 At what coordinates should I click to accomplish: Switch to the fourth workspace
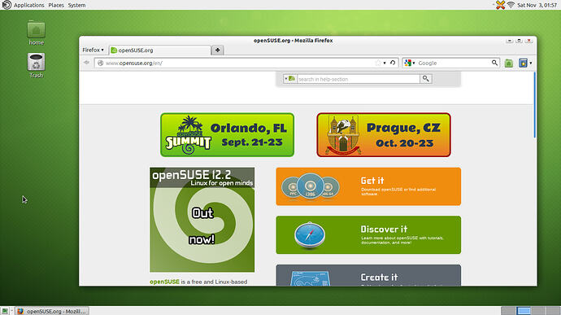point(553,311)
